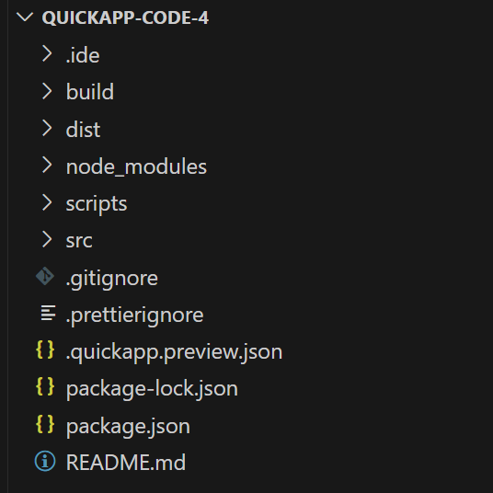Viewport: 493px width, 493px height.
Task: Click the JSON braces icon beside .quickapp.preview.json
Action: coord(45,350)
